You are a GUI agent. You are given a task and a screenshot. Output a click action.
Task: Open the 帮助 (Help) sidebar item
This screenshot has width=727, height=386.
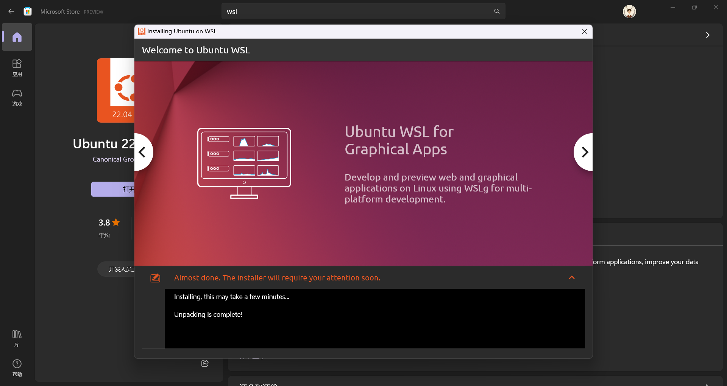pos(17,368)
